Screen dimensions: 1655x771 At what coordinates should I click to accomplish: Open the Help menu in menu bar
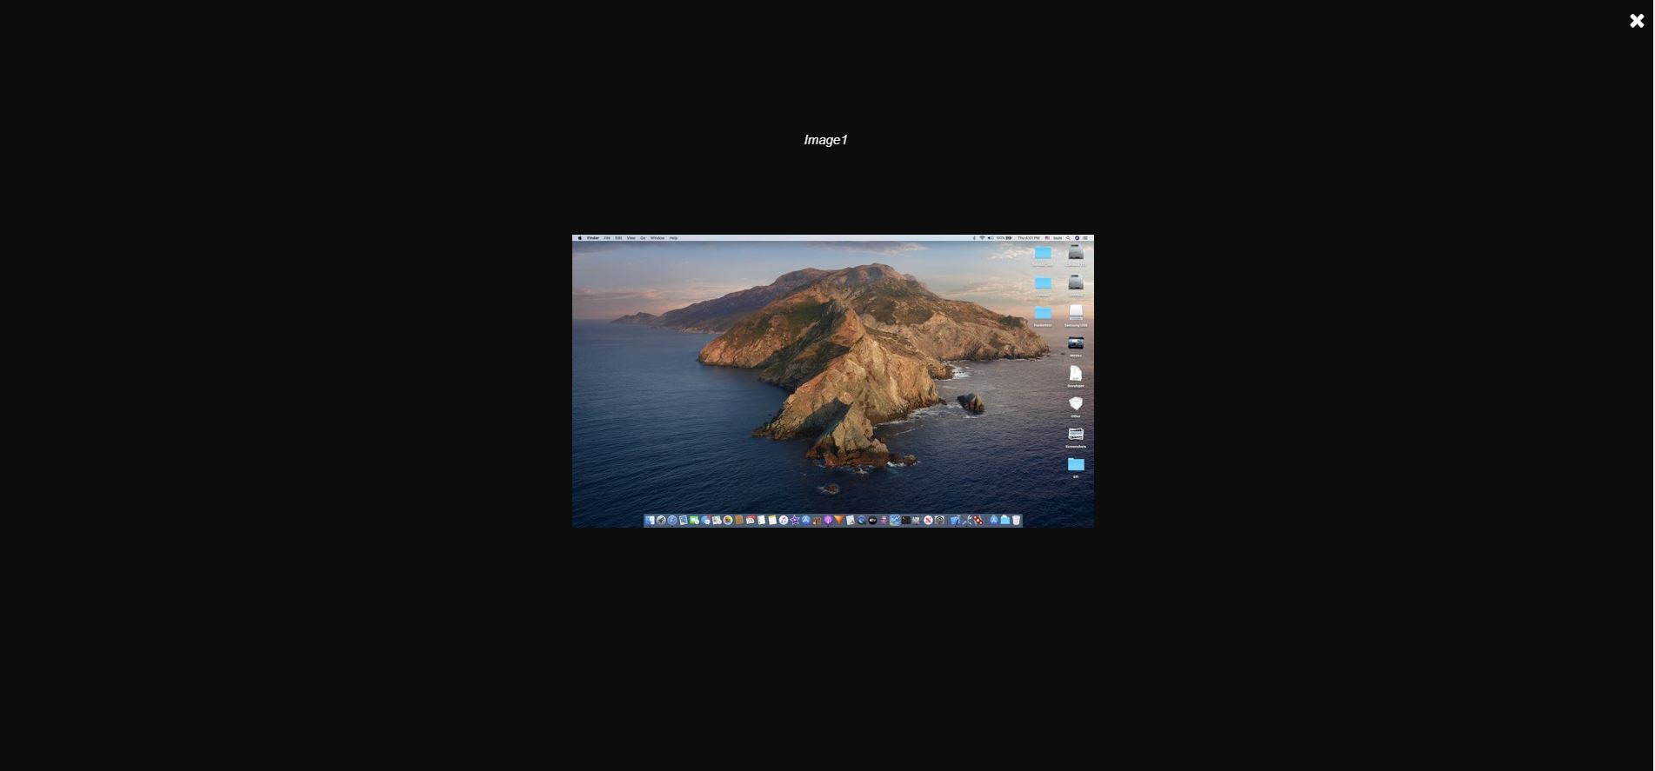coord(673,238)
